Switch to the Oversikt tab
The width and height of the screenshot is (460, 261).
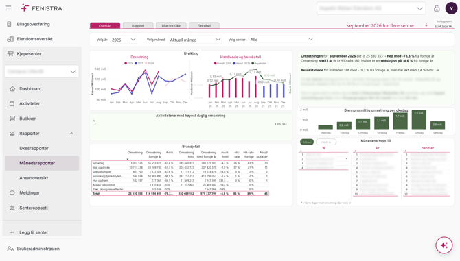coord(105,26)
